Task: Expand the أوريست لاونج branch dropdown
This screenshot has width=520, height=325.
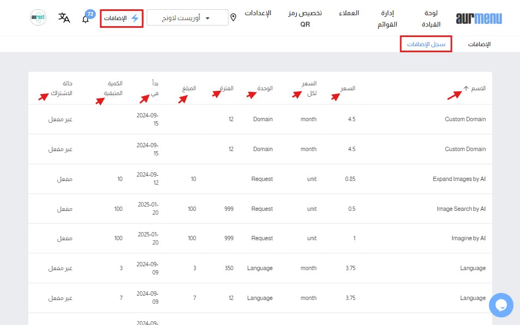Action: point(187,18)
